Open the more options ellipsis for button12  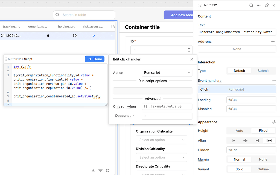pyautogui.click(x=259, y=5)
